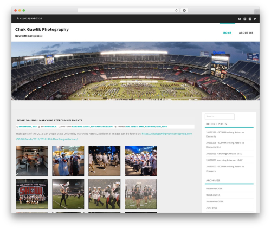Open a new browser tab with plus button
The height and width of the screenshot is (229, 271).
click(x=257, y=12)
